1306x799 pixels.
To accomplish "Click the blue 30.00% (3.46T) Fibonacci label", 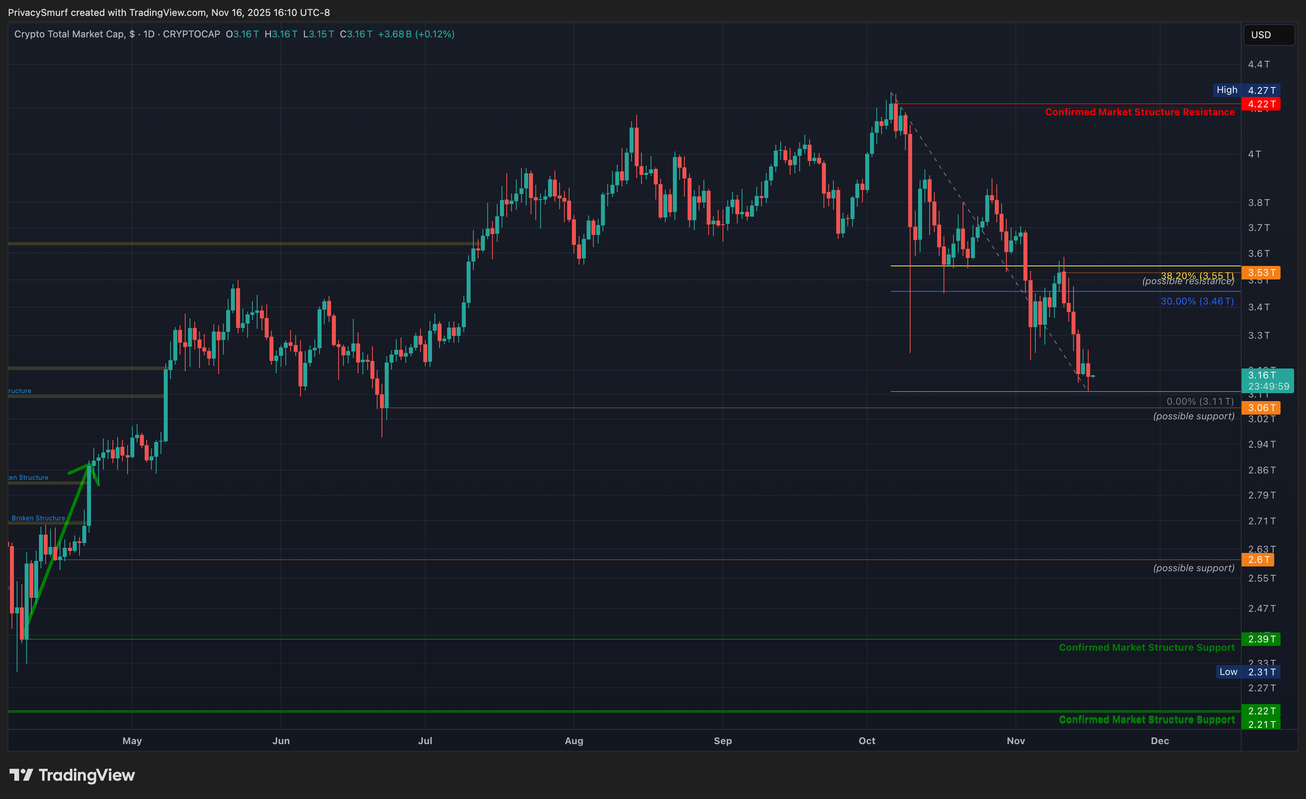I will coord(1197,301).
